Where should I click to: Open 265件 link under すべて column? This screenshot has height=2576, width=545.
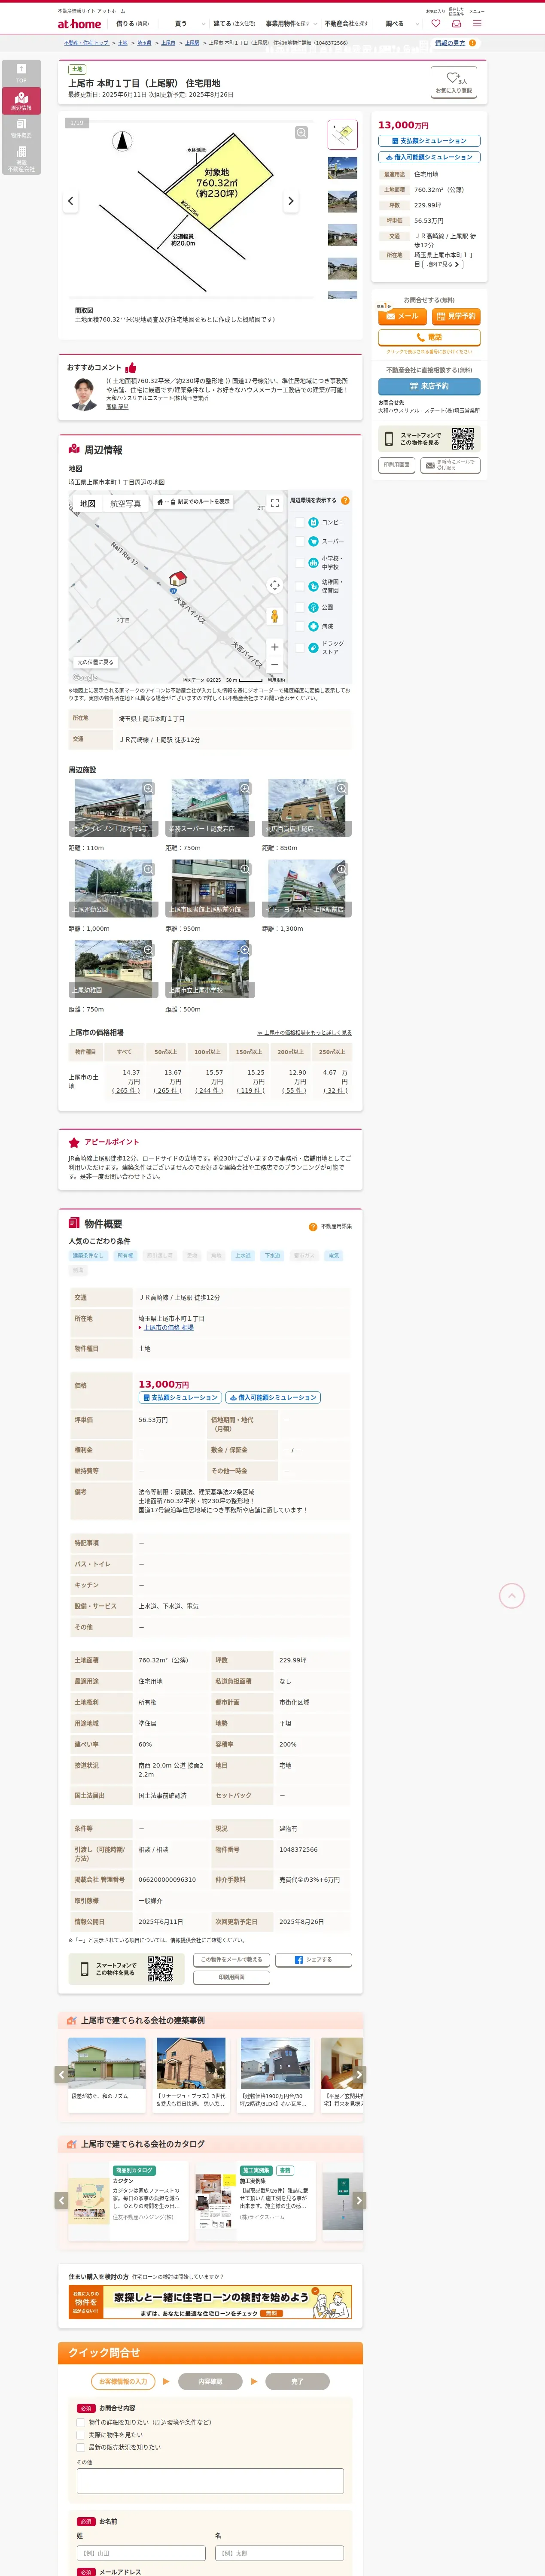126,1091
